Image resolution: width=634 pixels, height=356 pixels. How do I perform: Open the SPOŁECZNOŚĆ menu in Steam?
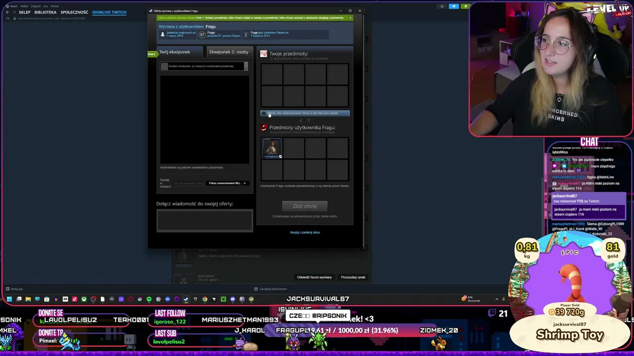tap(74, 12)
